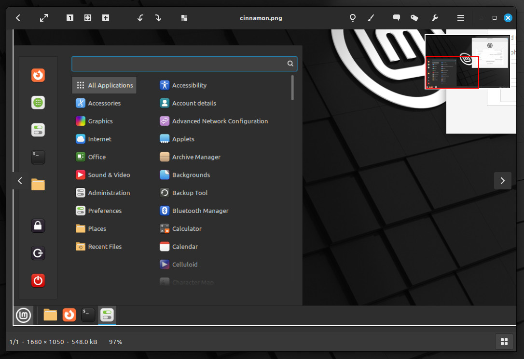The image size is (524, 359).
Task: Go to the next image using the right arrow
Action: click(x=503, y=181)
